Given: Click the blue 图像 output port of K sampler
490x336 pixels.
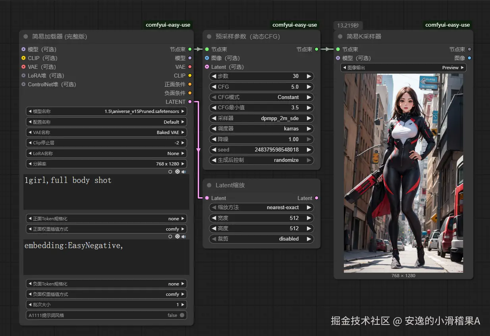Looking at the screenshot, I should (469, 58).
